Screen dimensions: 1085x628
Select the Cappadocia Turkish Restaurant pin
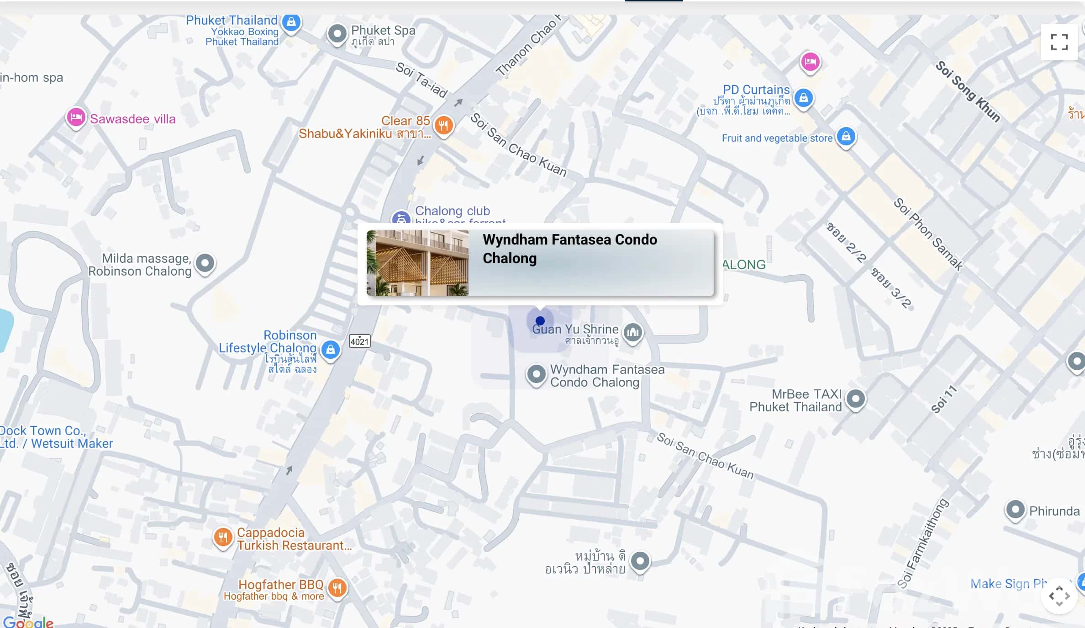(x=223, y=538)
